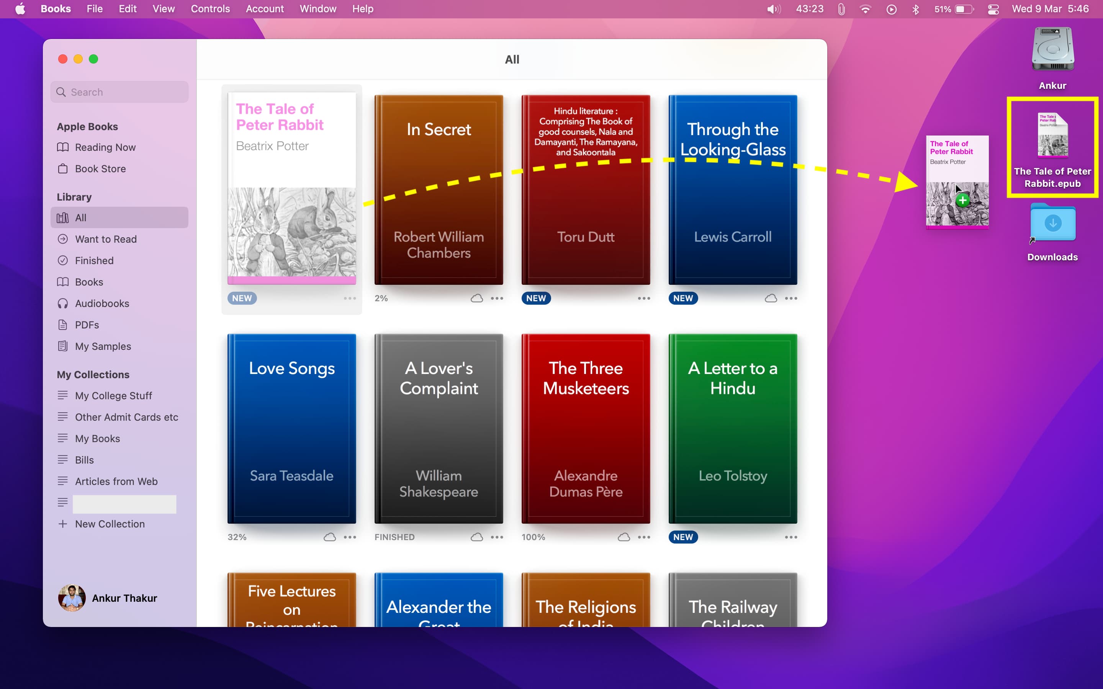Image resolution: width=1103 pixels, height=689 pixels.
Task: Open The Three Musketeers book cover
Action: click(586, 428)
